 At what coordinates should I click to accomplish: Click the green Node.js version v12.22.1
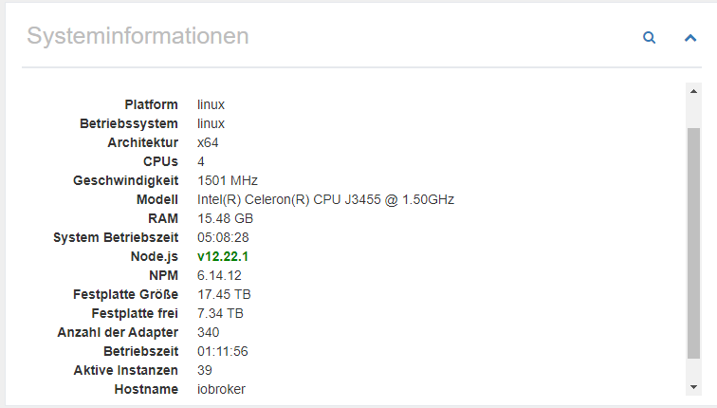tap(223, 256)
